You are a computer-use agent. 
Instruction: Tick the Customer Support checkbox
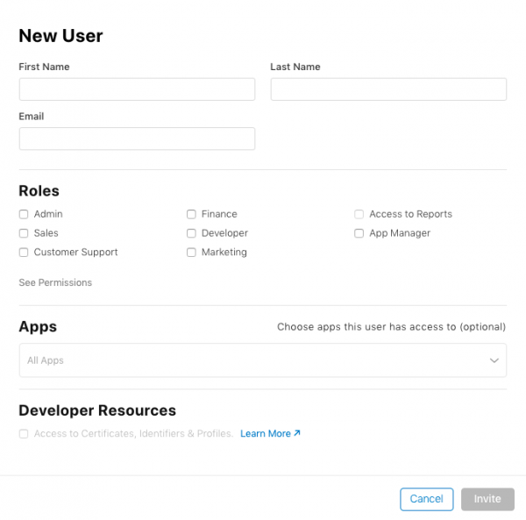[x=24, y=253]
